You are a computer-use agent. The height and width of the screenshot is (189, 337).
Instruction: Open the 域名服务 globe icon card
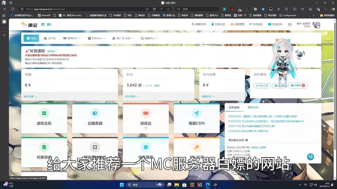[146, 147]
